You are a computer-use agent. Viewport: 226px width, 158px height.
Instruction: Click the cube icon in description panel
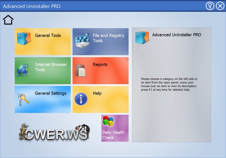(142, 37)
